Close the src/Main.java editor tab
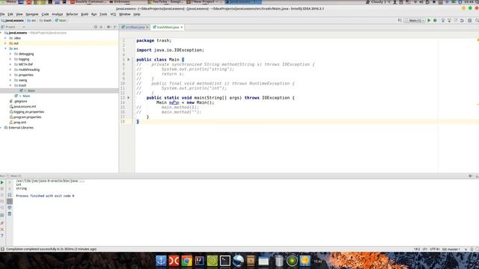Viewport: 479px width, 269px height. coord(147,27)
